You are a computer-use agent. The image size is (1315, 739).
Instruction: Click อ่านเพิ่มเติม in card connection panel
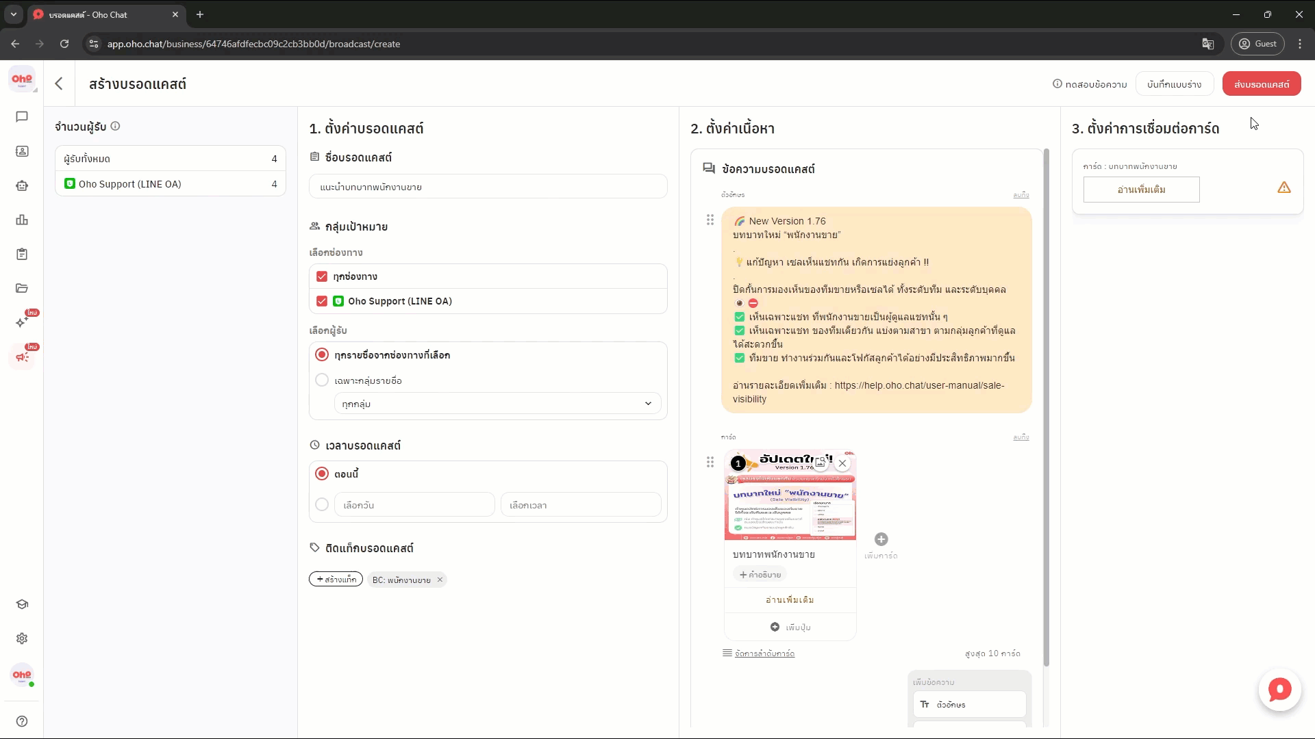(x=1141, y=190)
